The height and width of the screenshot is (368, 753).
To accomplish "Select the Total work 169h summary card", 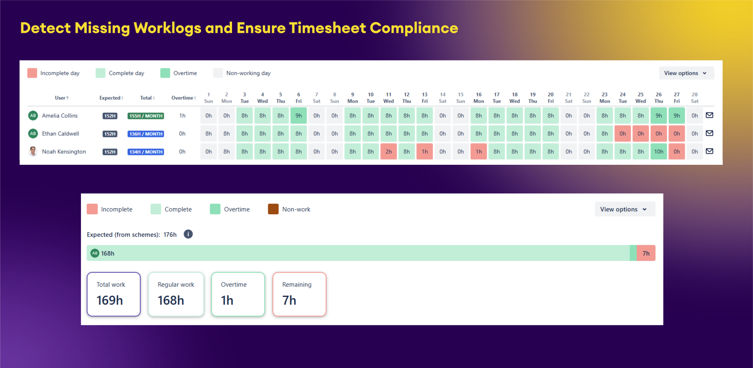I will (113, 294).
